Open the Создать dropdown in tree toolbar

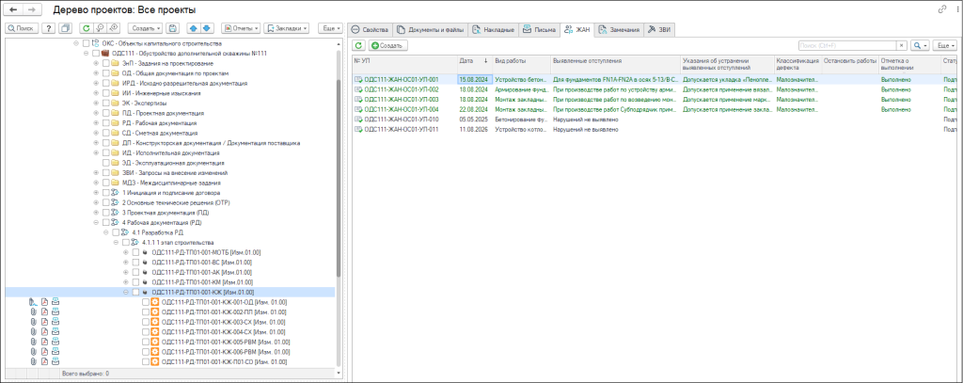pyautogui.click(x=146, y=28)
